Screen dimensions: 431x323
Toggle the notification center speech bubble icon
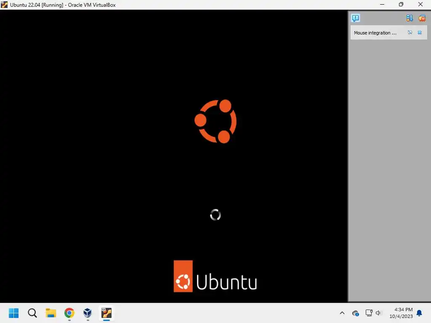click(x=355, y=18)
